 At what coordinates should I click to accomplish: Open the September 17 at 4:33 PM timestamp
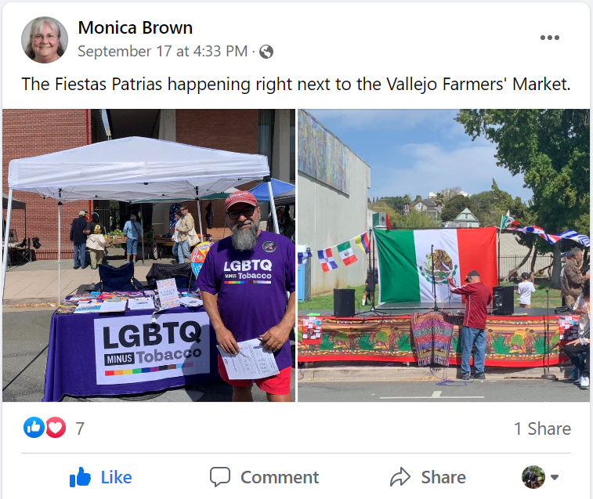point(163,52)
